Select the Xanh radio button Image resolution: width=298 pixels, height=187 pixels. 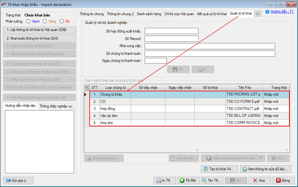28,21
